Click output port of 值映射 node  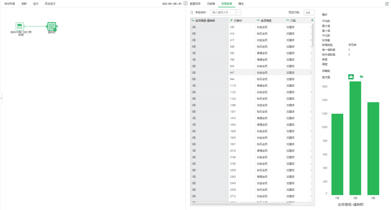[57, 26]
